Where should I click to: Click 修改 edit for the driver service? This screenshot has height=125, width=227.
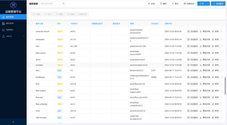pyautogui.click(x=215, y=60)
